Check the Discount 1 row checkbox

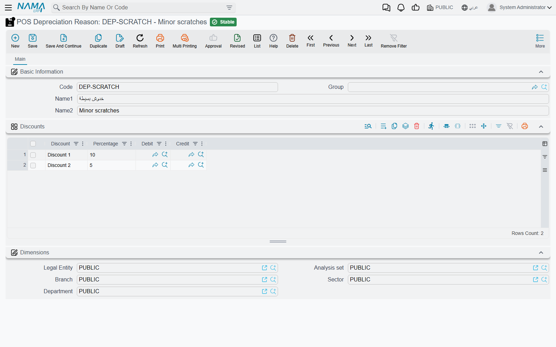[x=33, y=155]
